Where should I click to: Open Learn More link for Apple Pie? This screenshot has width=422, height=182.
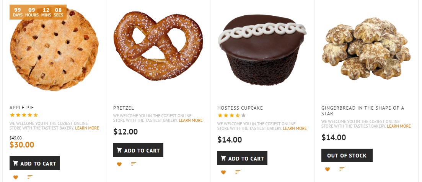pyautogui.click(x=87, y=128)
